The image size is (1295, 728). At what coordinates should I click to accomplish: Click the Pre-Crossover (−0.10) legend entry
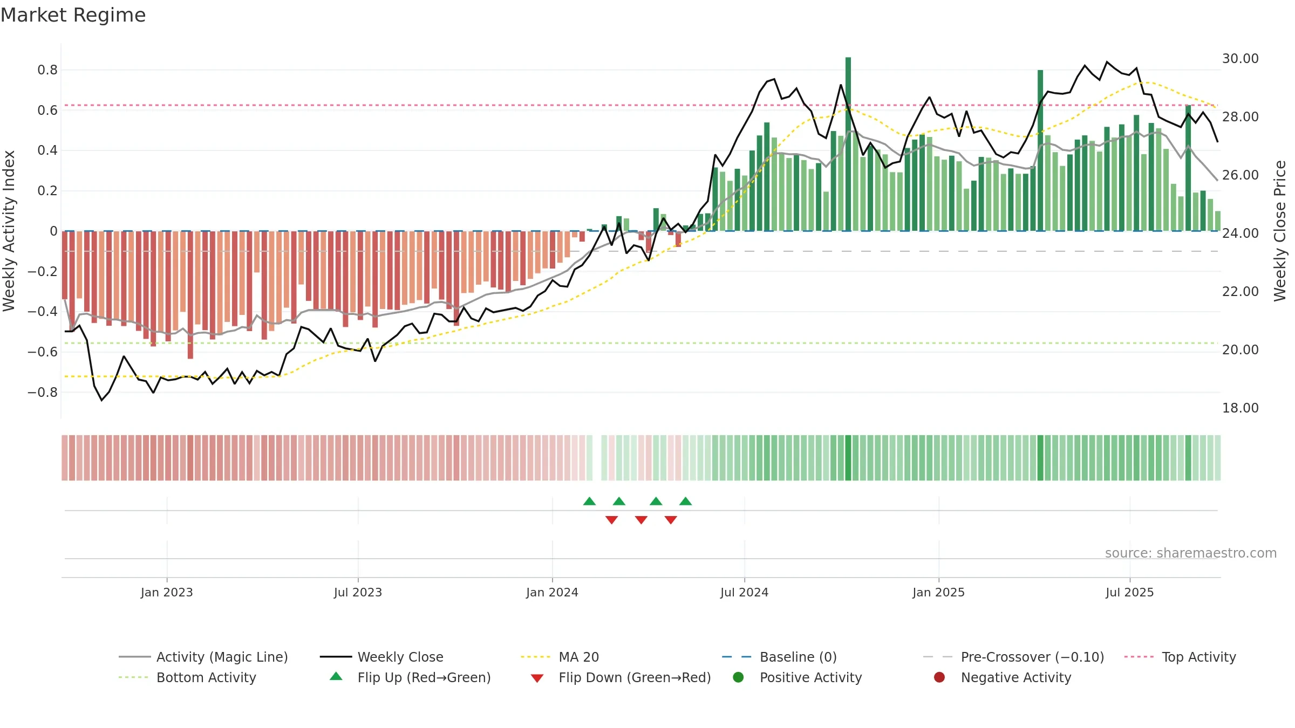tap(1014, 657)
